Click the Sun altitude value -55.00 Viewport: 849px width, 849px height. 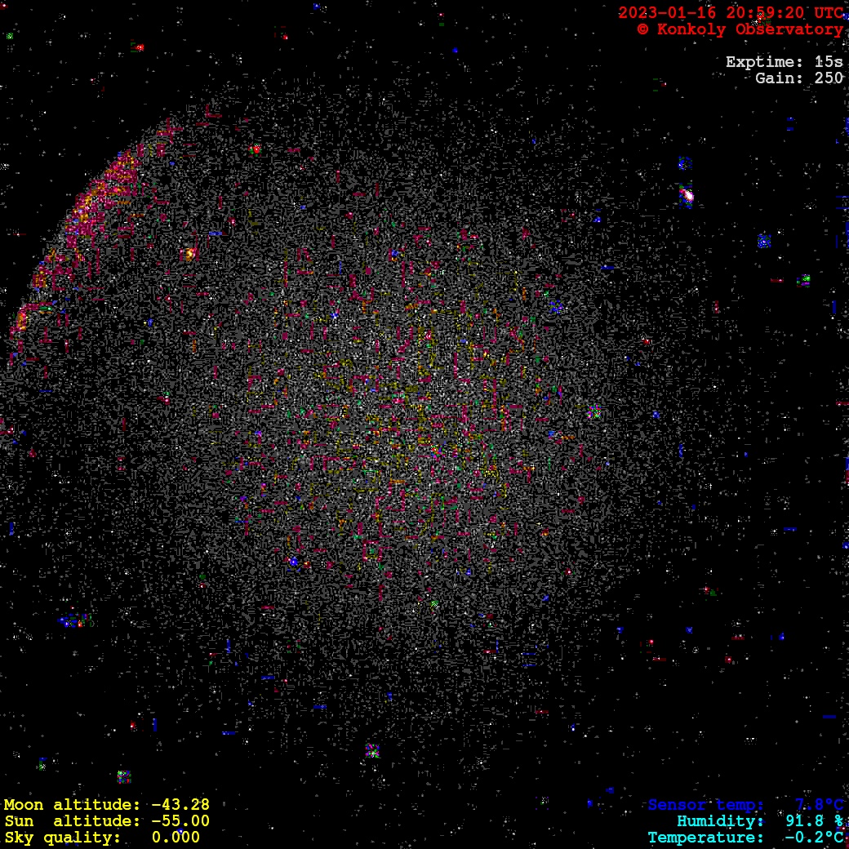pos(180,821)
